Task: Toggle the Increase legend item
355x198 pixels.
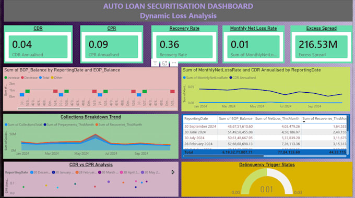Action: pos(12,78)
